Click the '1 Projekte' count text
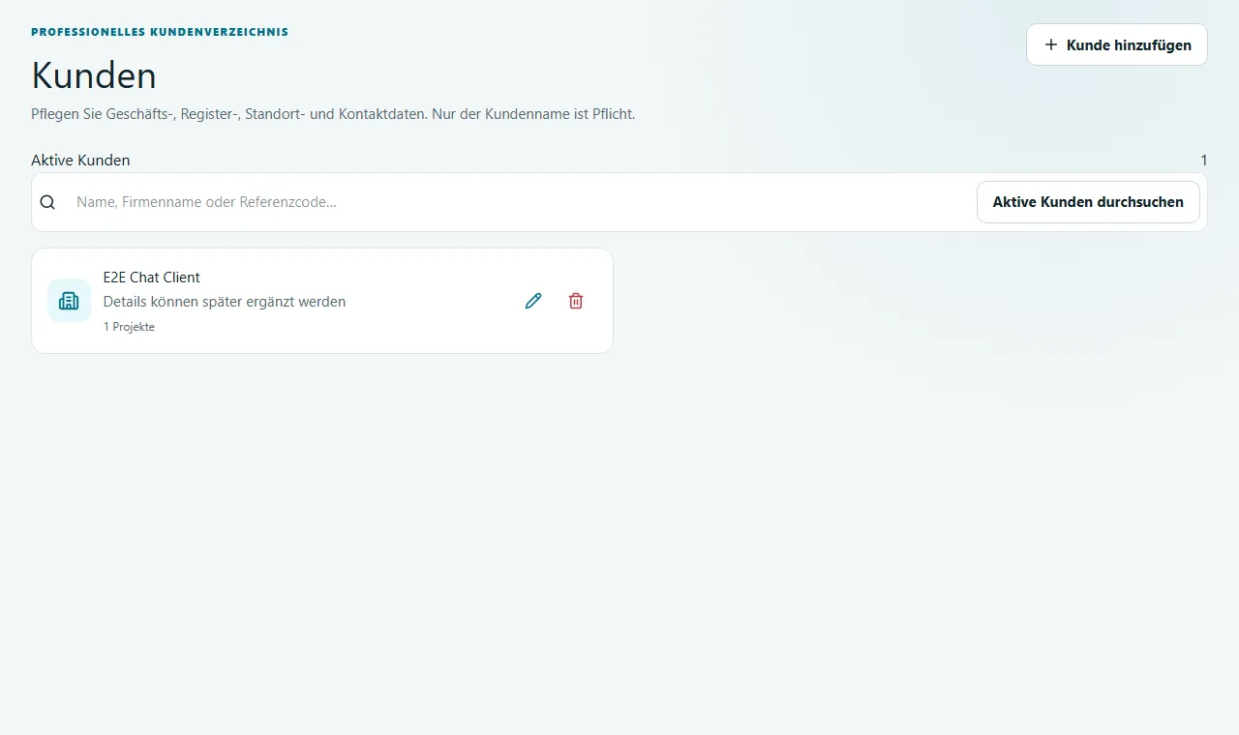The width and height of the screenshot is (1239, 735). (x=129, y=327)
